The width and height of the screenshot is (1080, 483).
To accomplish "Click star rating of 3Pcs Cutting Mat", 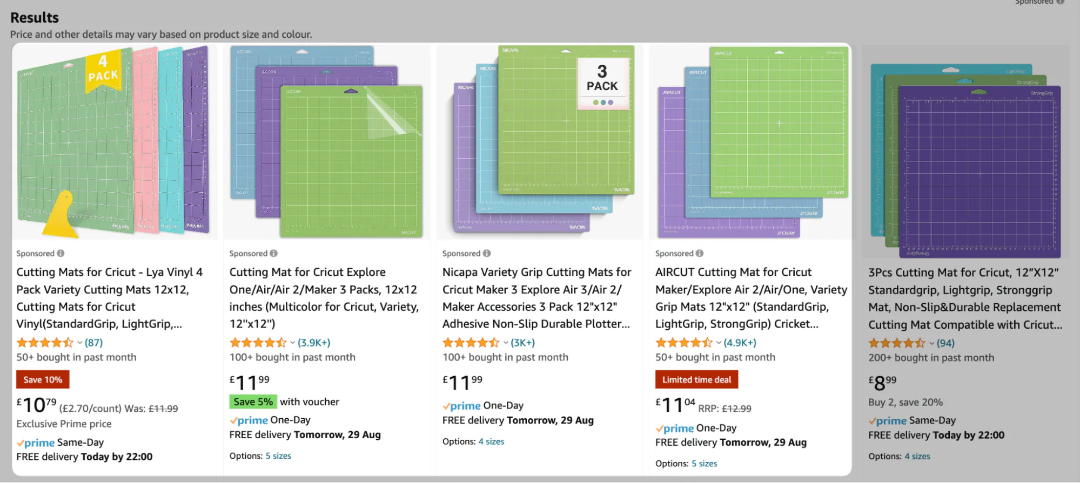I will [897, 343].
